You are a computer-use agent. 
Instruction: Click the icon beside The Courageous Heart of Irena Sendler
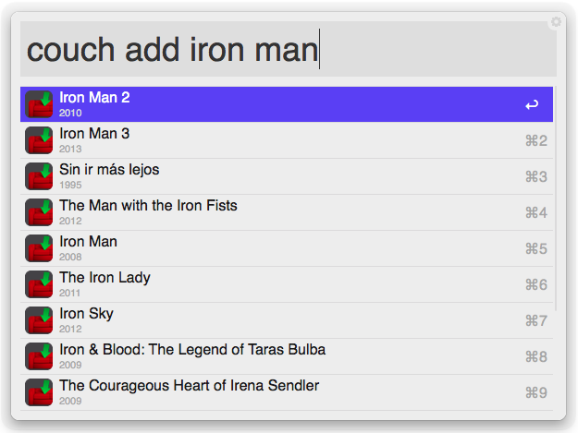click(x=40, y=392)
